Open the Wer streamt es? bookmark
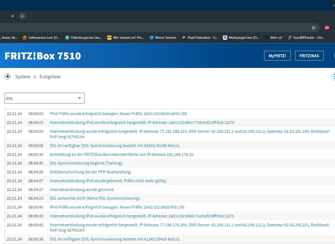335x244 pixels. [126, 38]
